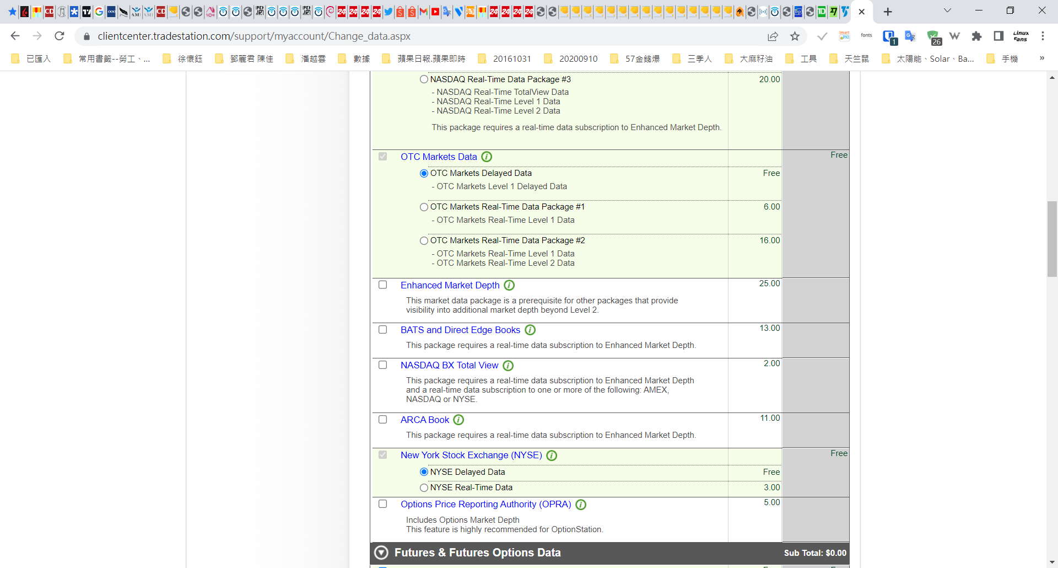Screen dimensions: 1058x568
Task: Enable the NASDAQ BX Total View checkbox
Action: coord(383,365)
